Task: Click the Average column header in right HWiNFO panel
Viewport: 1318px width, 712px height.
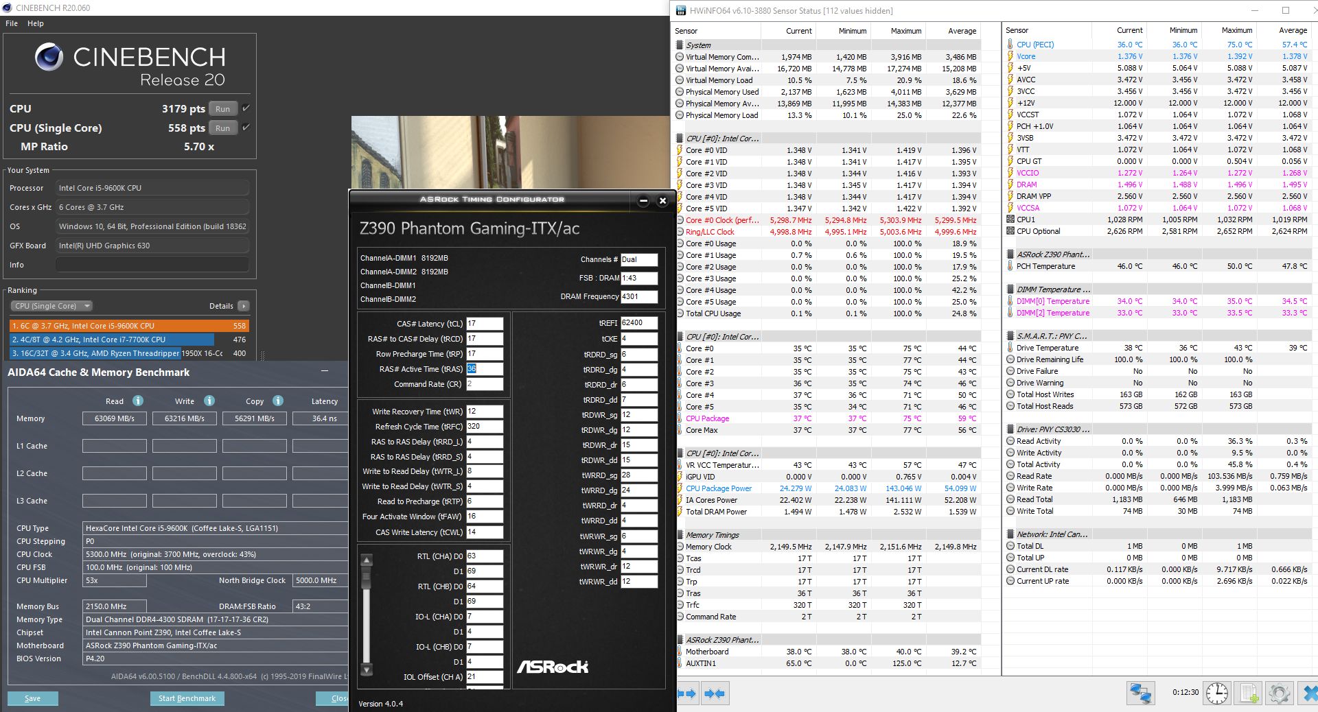Action: point(1293,30)
